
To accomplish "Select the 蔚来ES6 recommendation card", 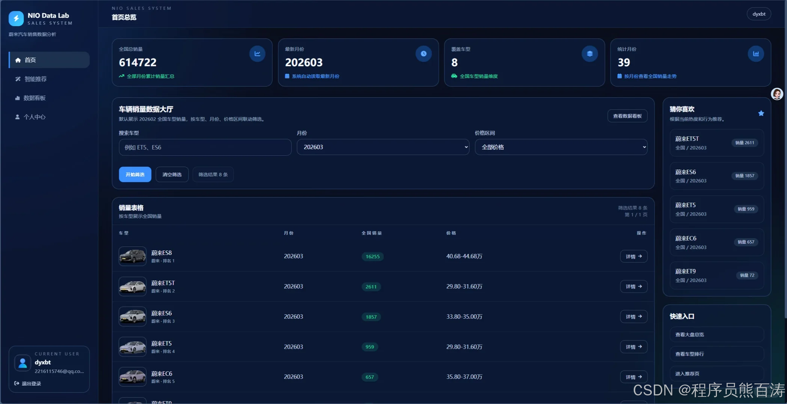I will point(717,176).
